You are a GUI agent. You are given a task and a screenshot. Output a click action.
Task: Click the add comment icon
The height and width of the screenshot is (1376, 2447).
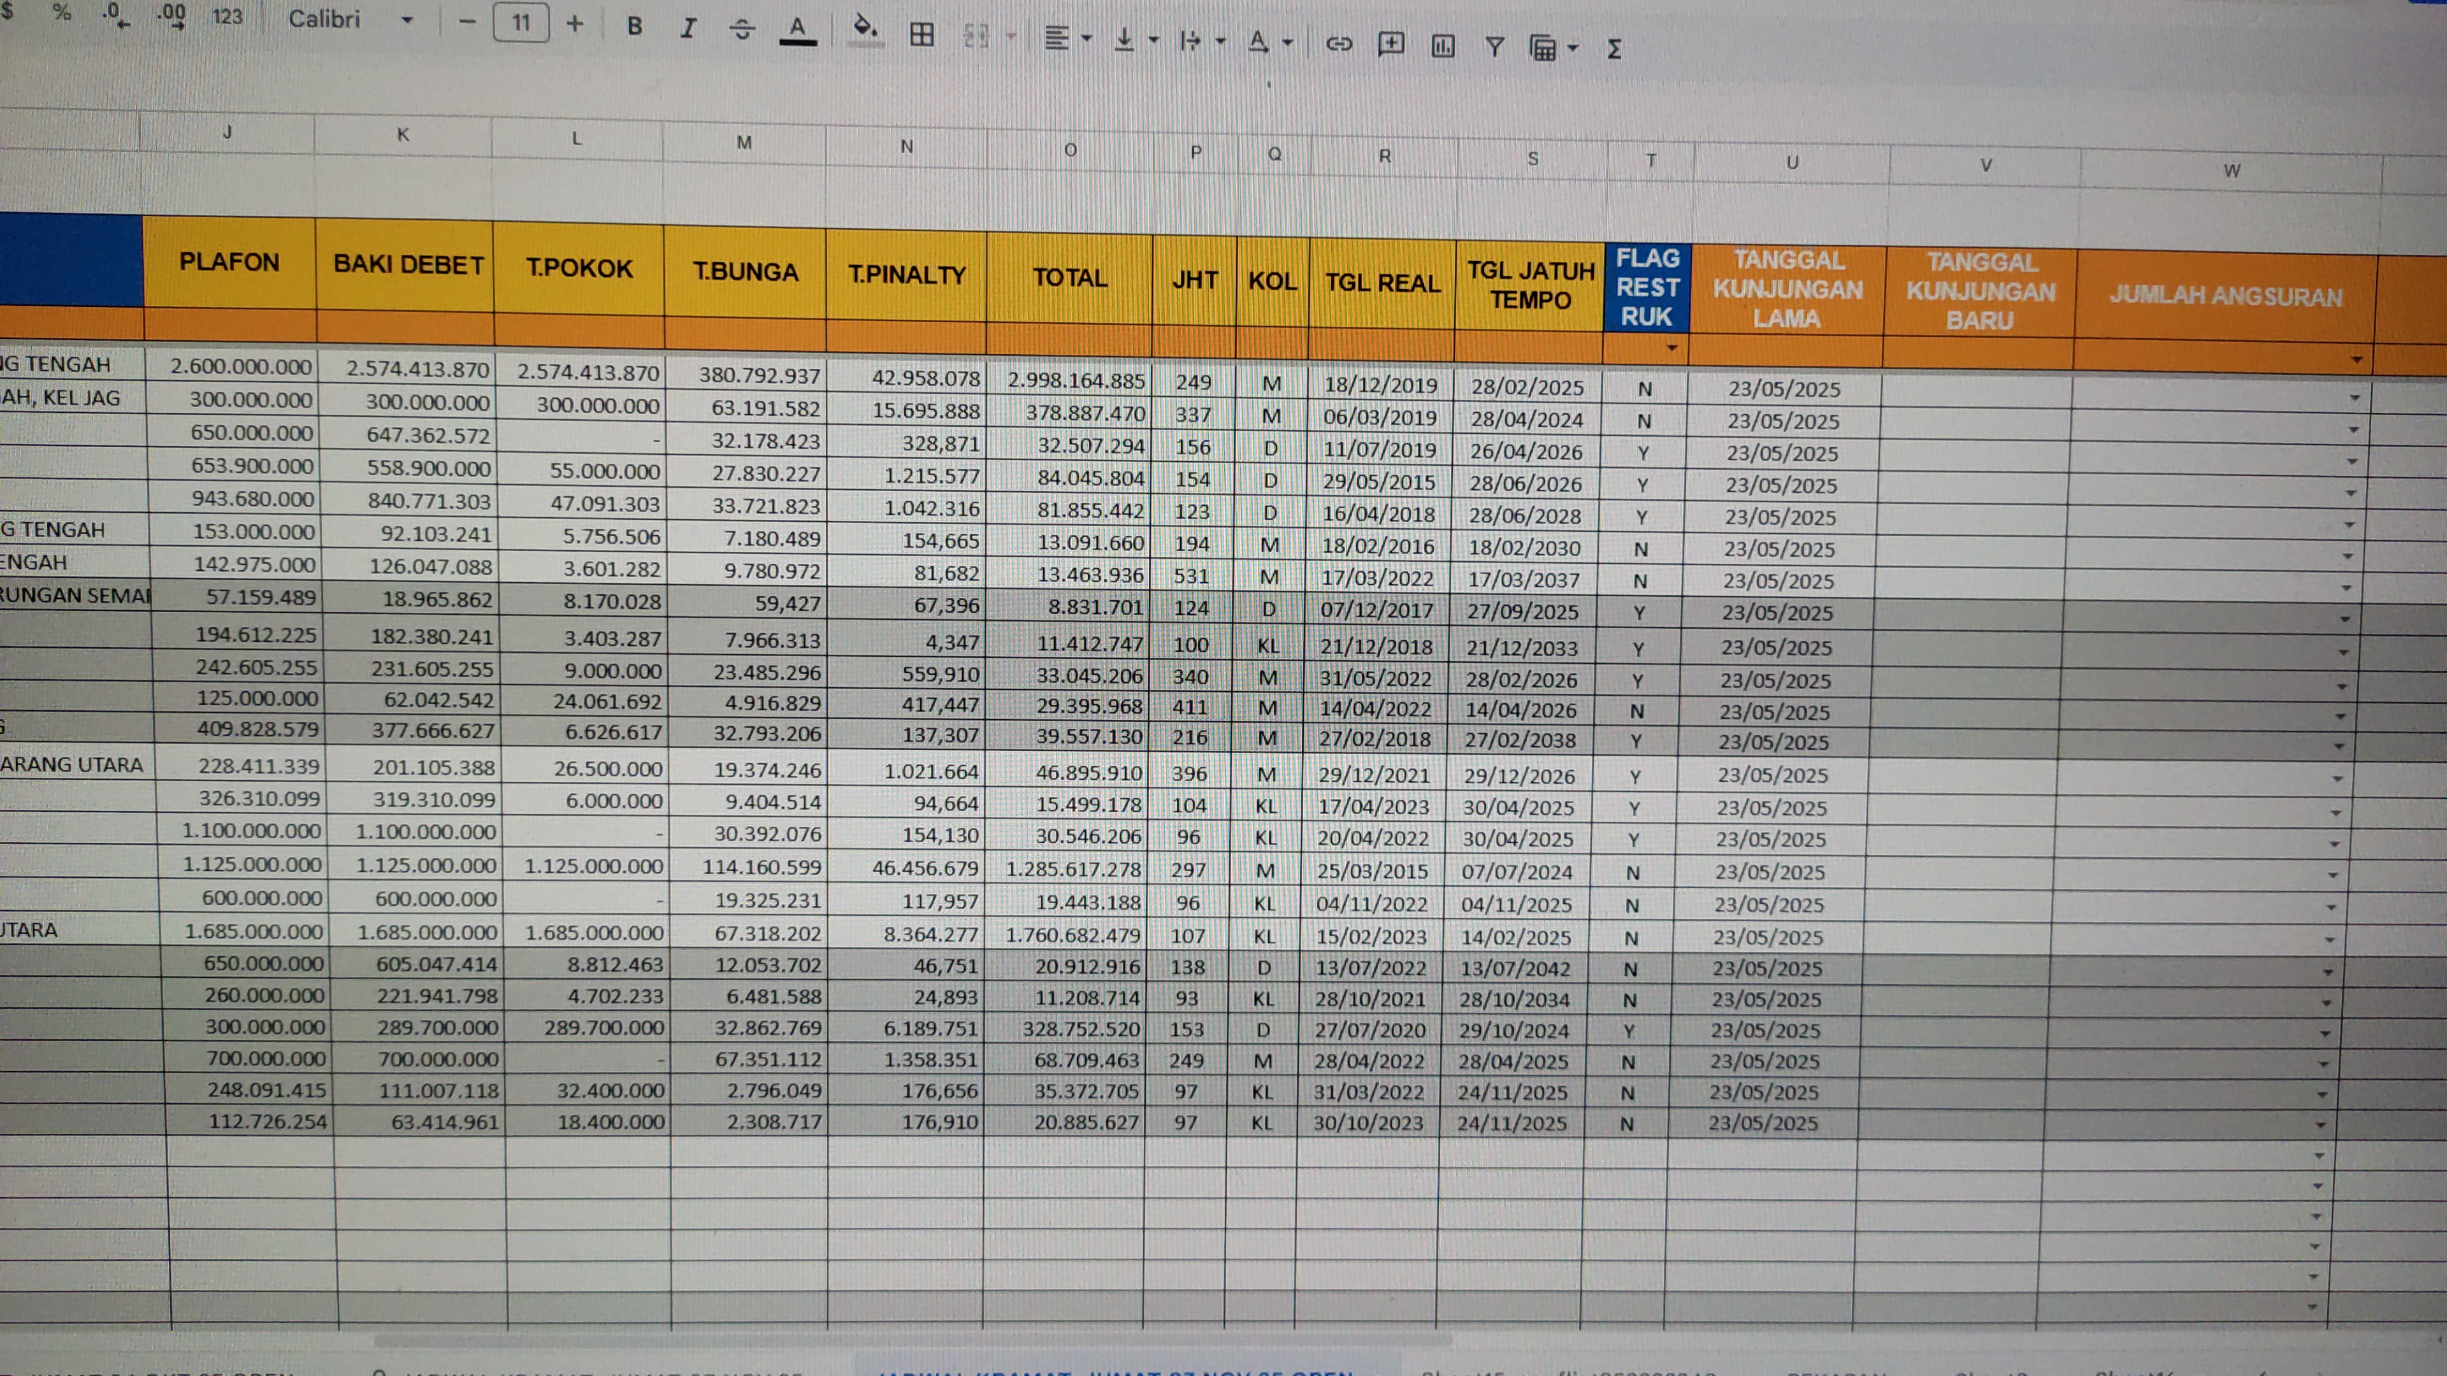coord(1390,44)
